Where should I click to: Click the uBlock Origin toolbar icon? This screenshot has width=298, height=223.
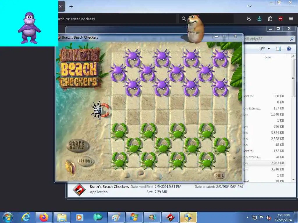281,19
